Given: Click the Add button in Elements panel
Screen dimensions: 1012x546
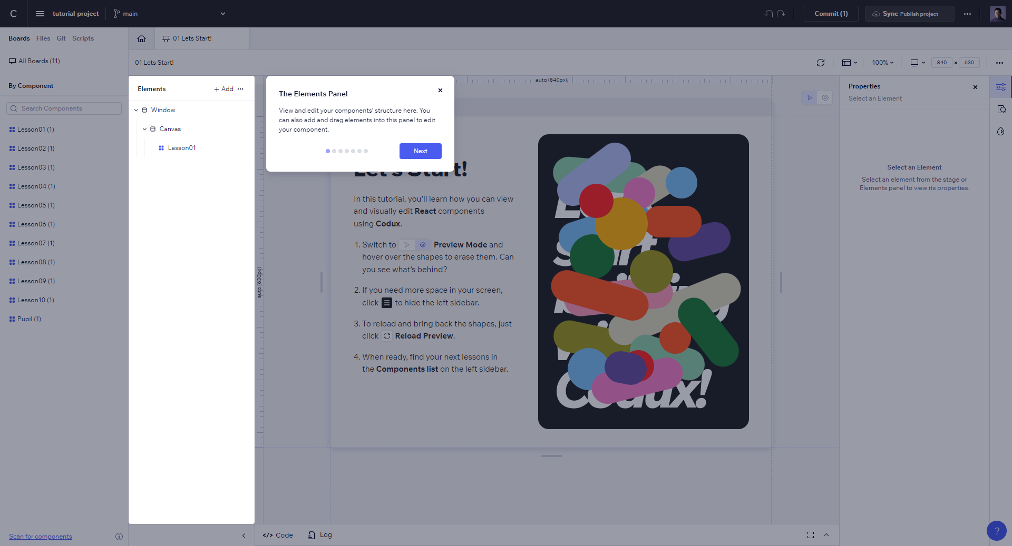Looking at the screenshot, I should [x=224, y=89].
